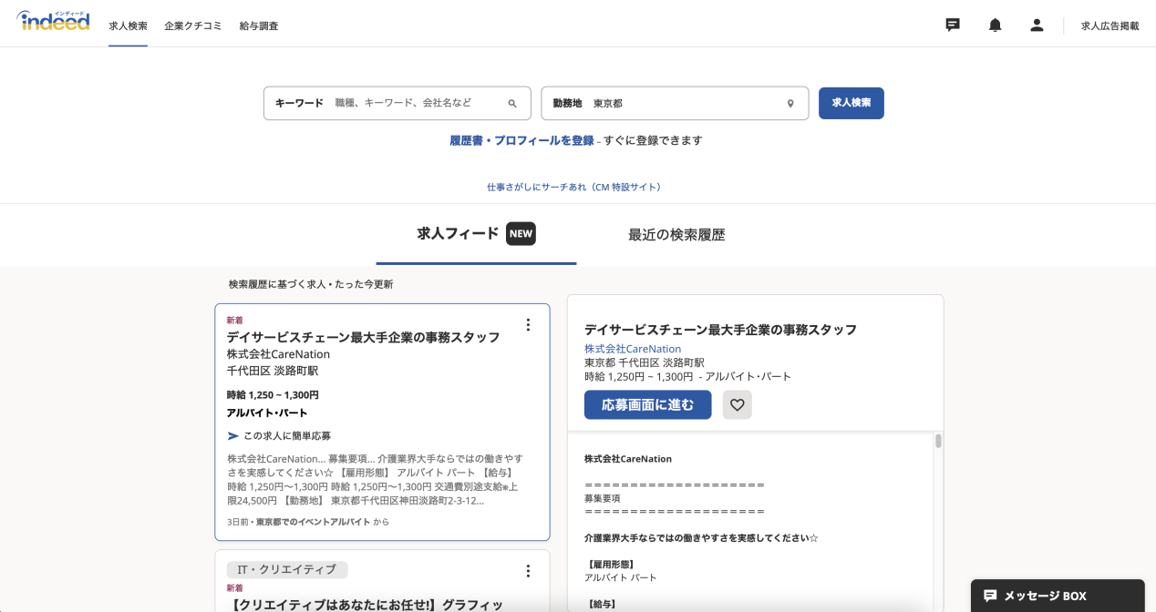Click 応募画面に進む button
Screen dimensions: 1156x612
pyautogui.click(x=647, y=404)
